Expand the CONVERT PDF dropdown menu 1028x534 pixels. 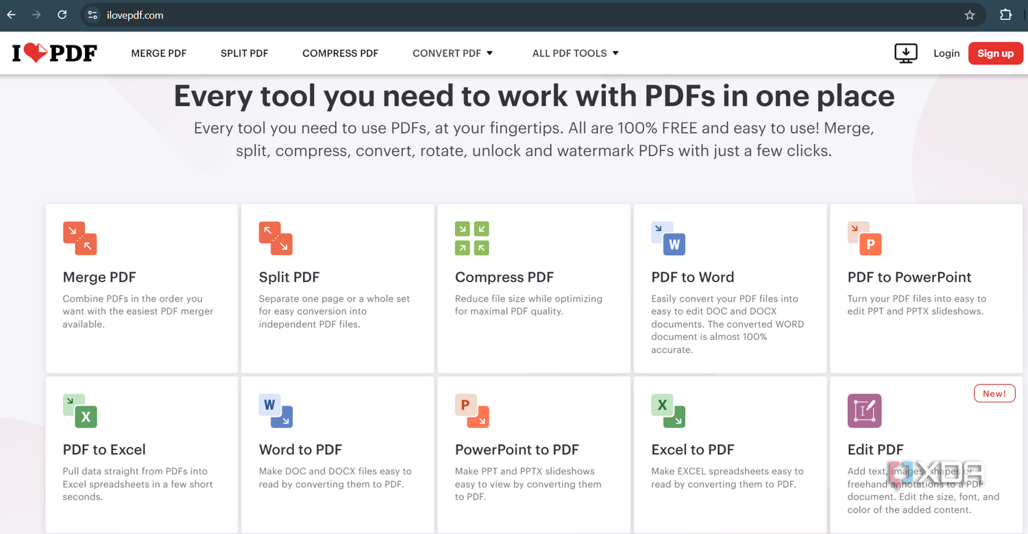point(453,53)
